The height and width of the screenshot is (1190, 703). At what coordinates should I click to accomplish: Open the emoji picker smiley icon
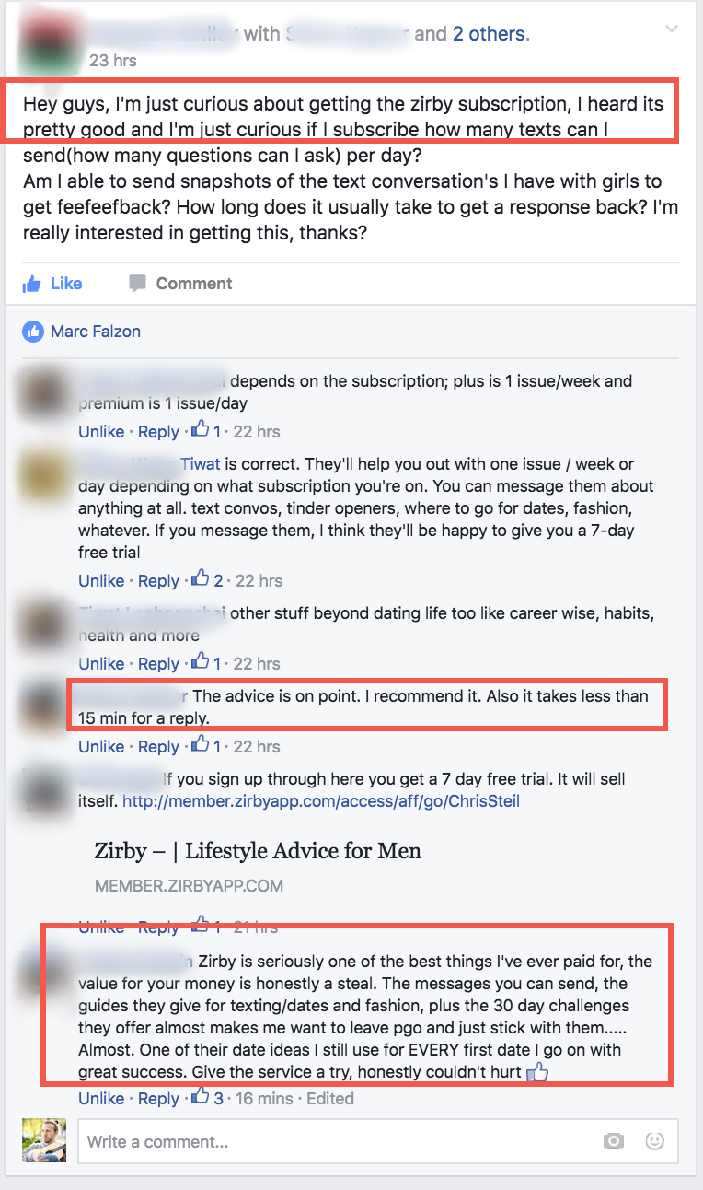(654, 1142)
